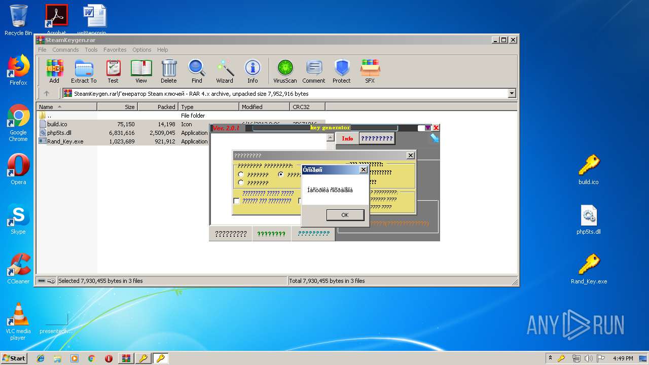Open the View tool in WinRAR
The image size is (649, 365).
(x=141, y=71)
